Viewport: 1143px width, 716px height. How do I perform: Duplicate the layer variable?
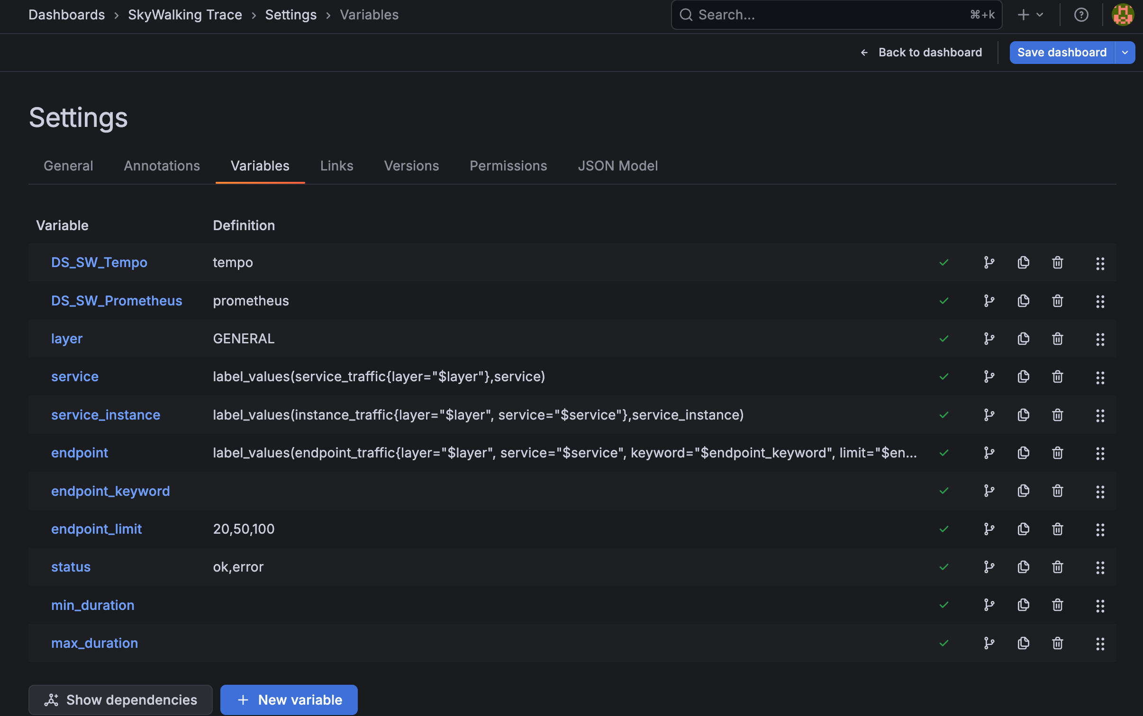pyautogui.click(x=1023, y=339)
